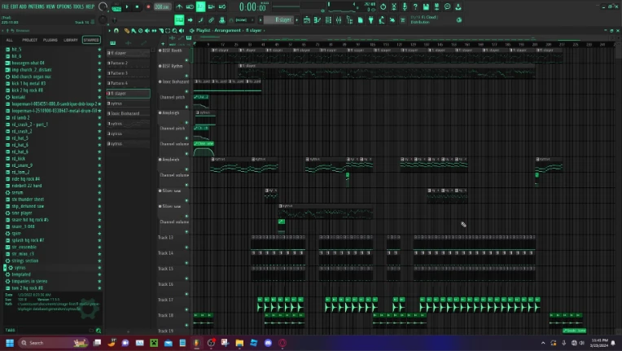622x351 pixels.
Task: Click the tempo field showing 200
Action: pos(162,7)
